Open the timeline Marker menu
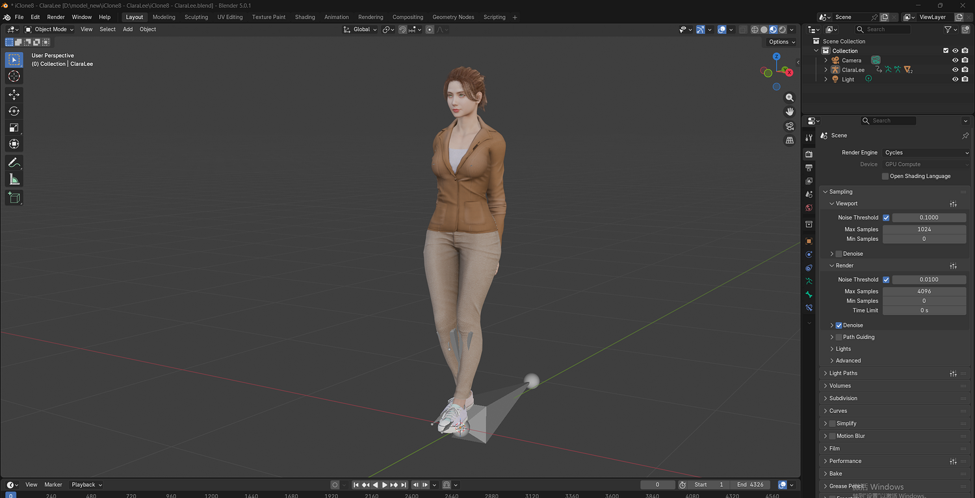This screenshot has height=498, width=975. (x=53, y=485)
